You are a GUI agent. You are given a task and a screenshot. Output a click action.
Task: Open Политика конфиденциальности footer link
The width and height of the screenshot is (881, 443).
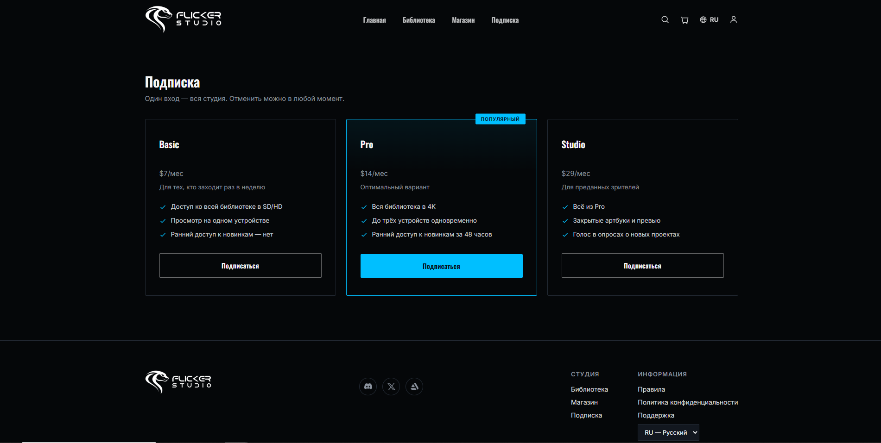click(x=688, y=402)
